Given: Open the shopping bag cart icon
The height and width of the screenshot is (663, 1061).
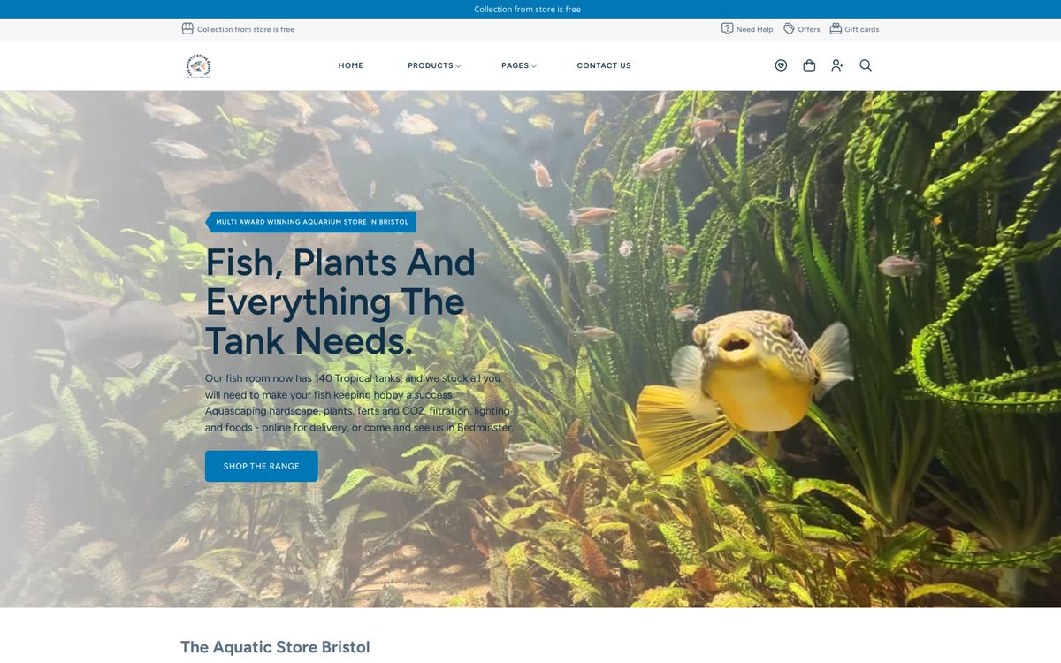Looking at the screenshot, I should click(x=809, y=65).
